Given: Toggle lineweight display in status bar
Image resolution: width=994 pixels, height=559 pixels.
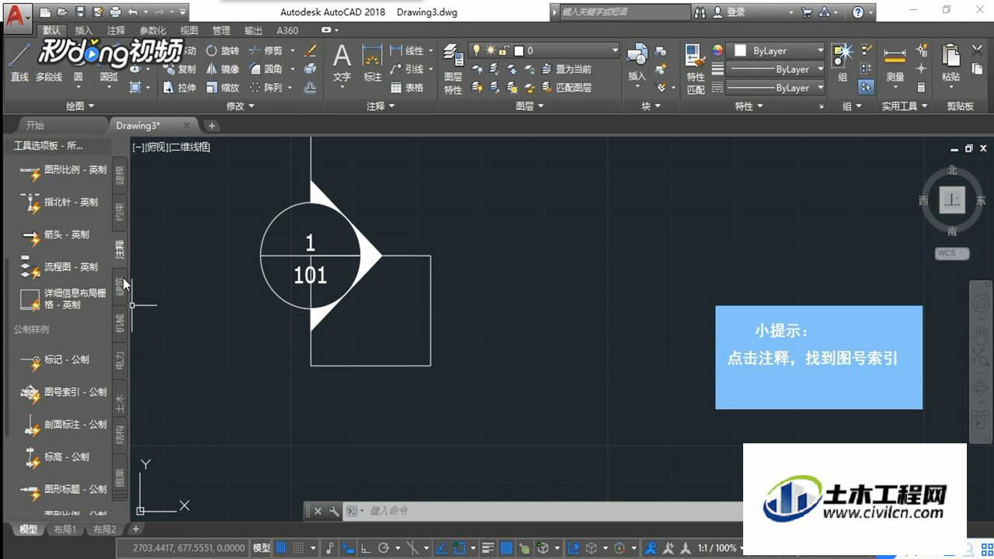Looking at the screenshot, I should tap(488, 548).
